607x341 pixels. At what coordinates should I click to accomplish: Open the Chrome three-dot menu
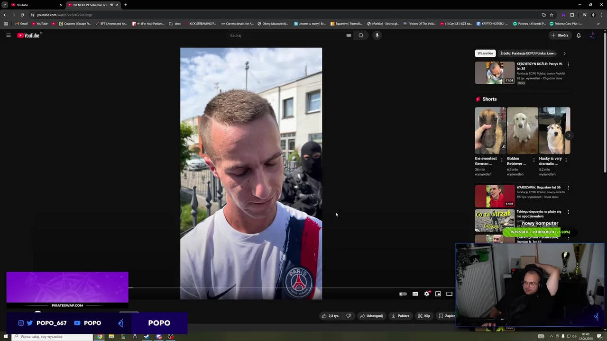[602, 15]
